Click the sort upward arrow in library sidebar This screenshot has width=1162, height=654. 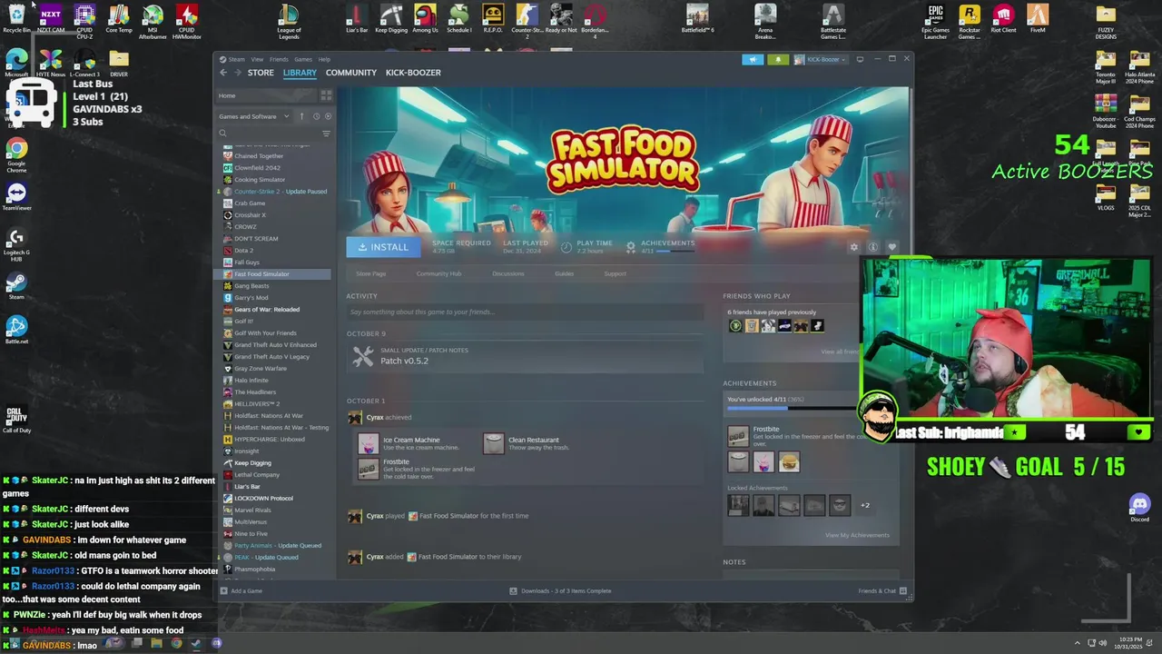click(302, 116)
